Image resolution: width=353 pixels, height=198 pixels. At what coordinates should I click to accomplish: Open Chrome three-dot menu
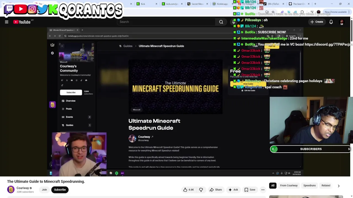349,12
